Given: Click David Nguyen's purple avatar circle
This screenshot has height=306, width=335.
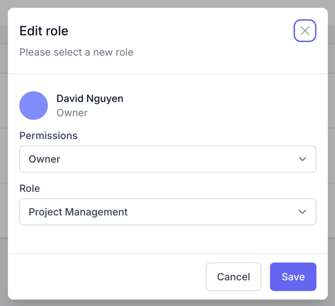Looking at the screenshot, I should coord(33,105).
